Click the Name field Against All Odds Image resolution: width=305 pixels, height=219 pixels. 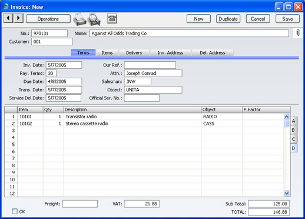click(x=189, y=34)
